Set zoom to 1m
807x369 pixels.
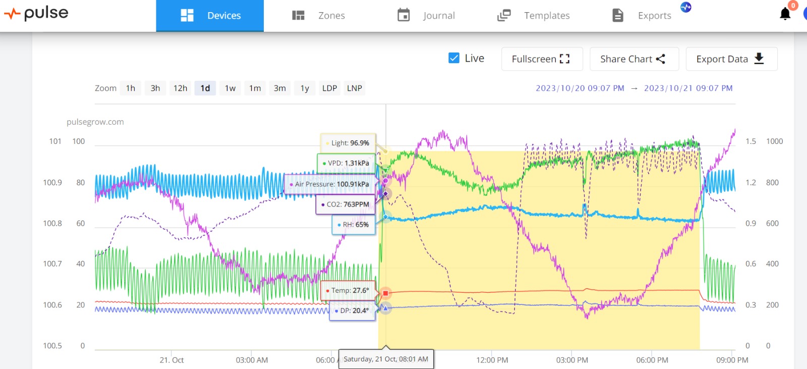pos(255,88)
